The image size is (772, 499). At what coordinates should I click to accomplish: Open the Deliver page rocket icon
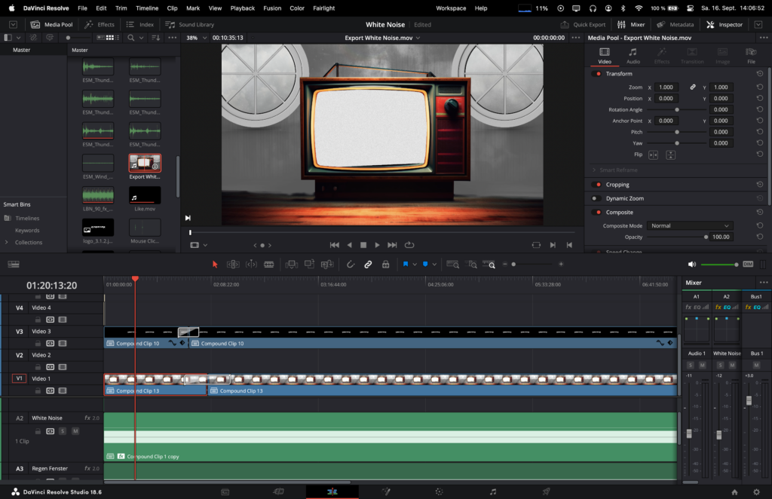(x=546, y=491)
